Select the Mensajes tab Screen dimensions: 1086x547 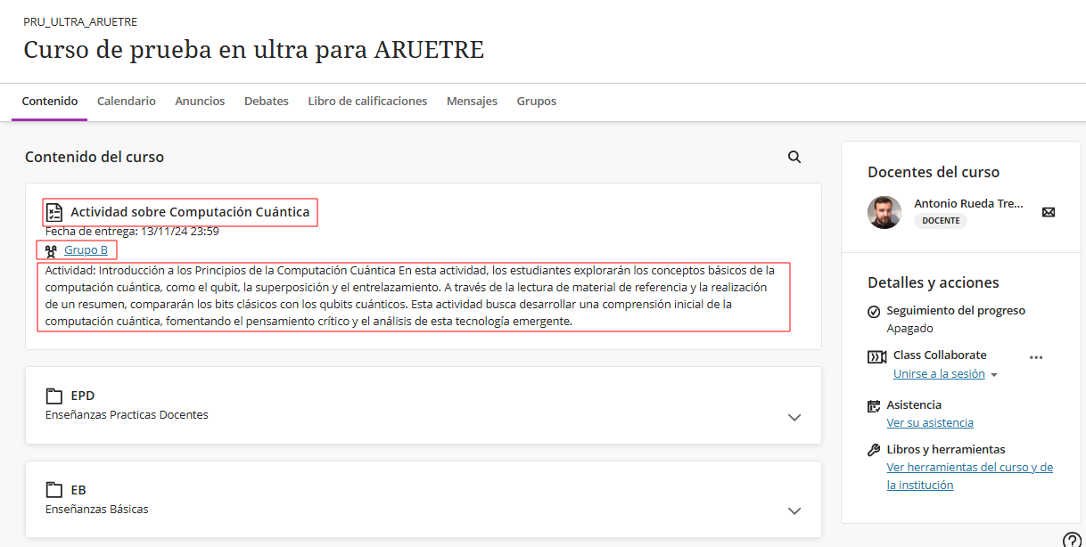472,102
